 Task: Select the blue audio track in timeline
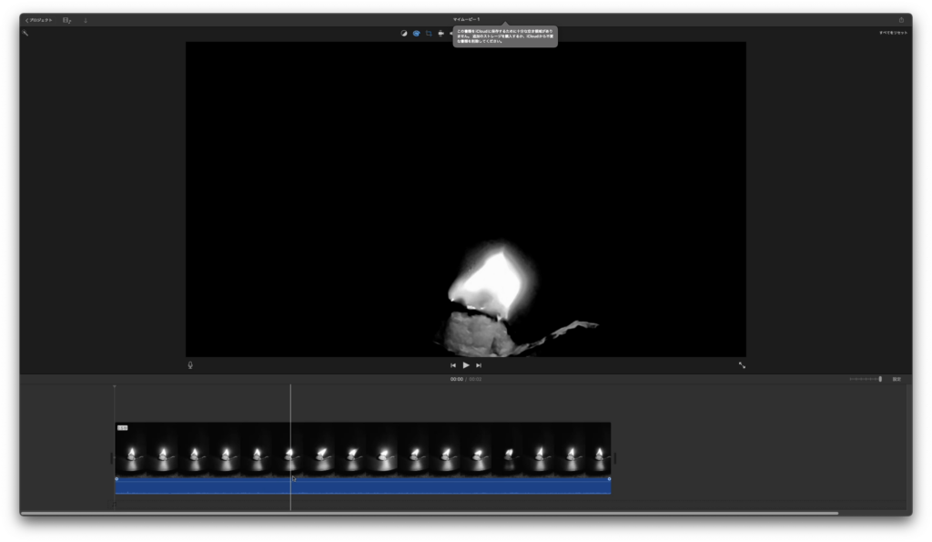tap(364, 487)
